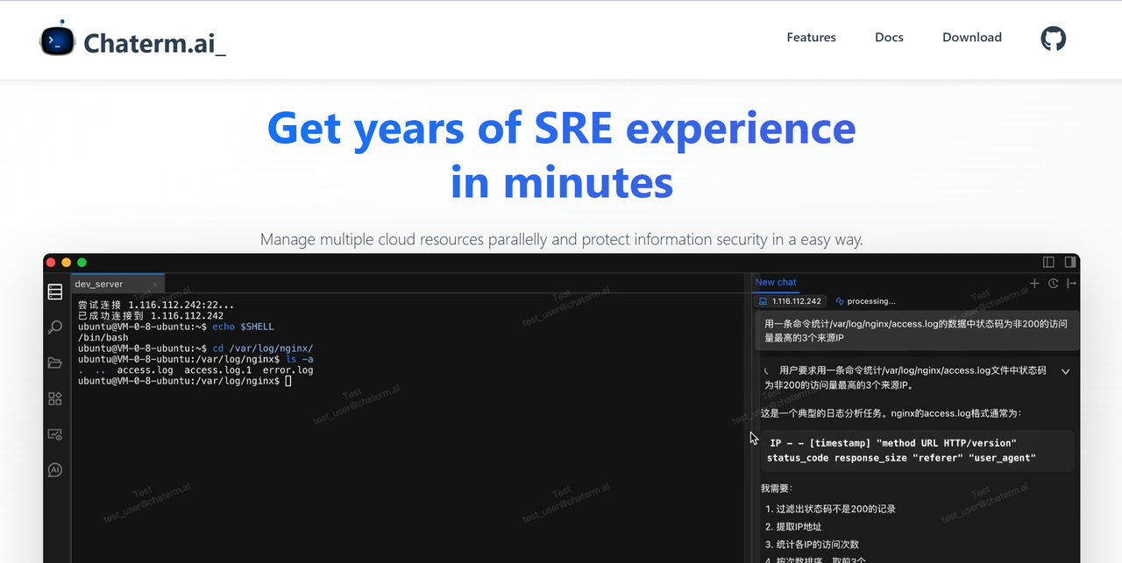This screenshot has height=563, width=1122.
Task: Toggle the right panel layout button
Action: (1069, 262)
